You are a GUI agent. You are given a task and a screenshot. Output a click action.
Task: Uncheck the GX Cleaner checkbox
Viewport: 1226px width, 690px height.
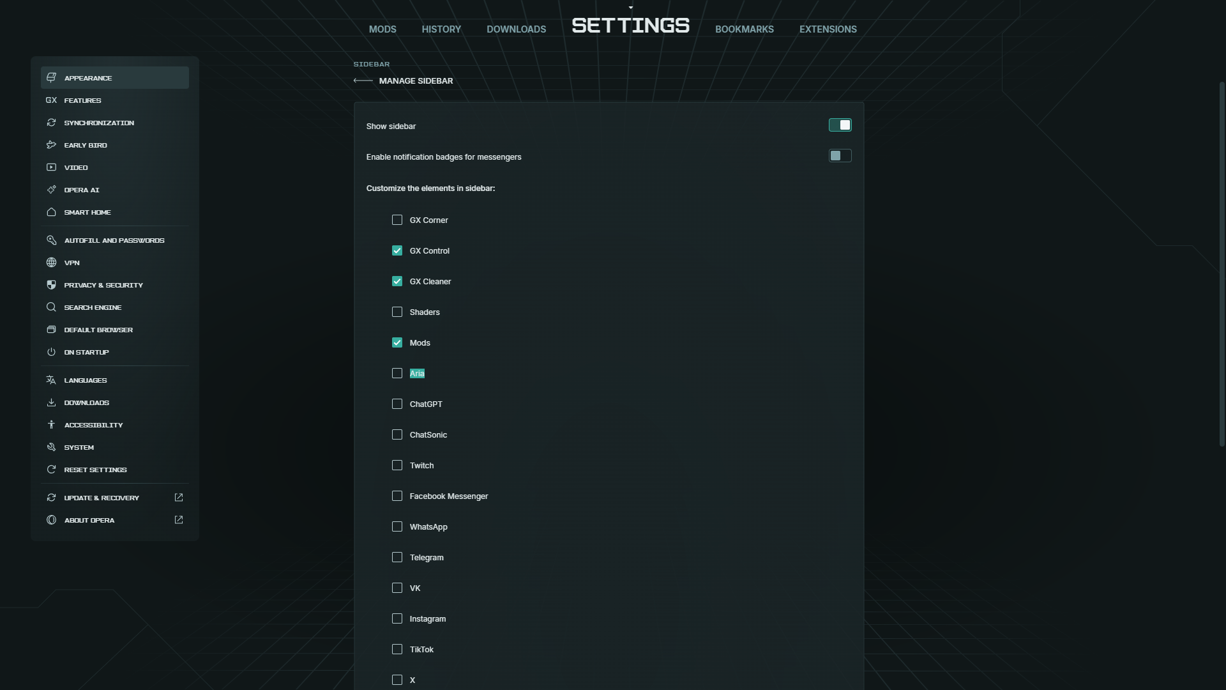click(397, 281)
